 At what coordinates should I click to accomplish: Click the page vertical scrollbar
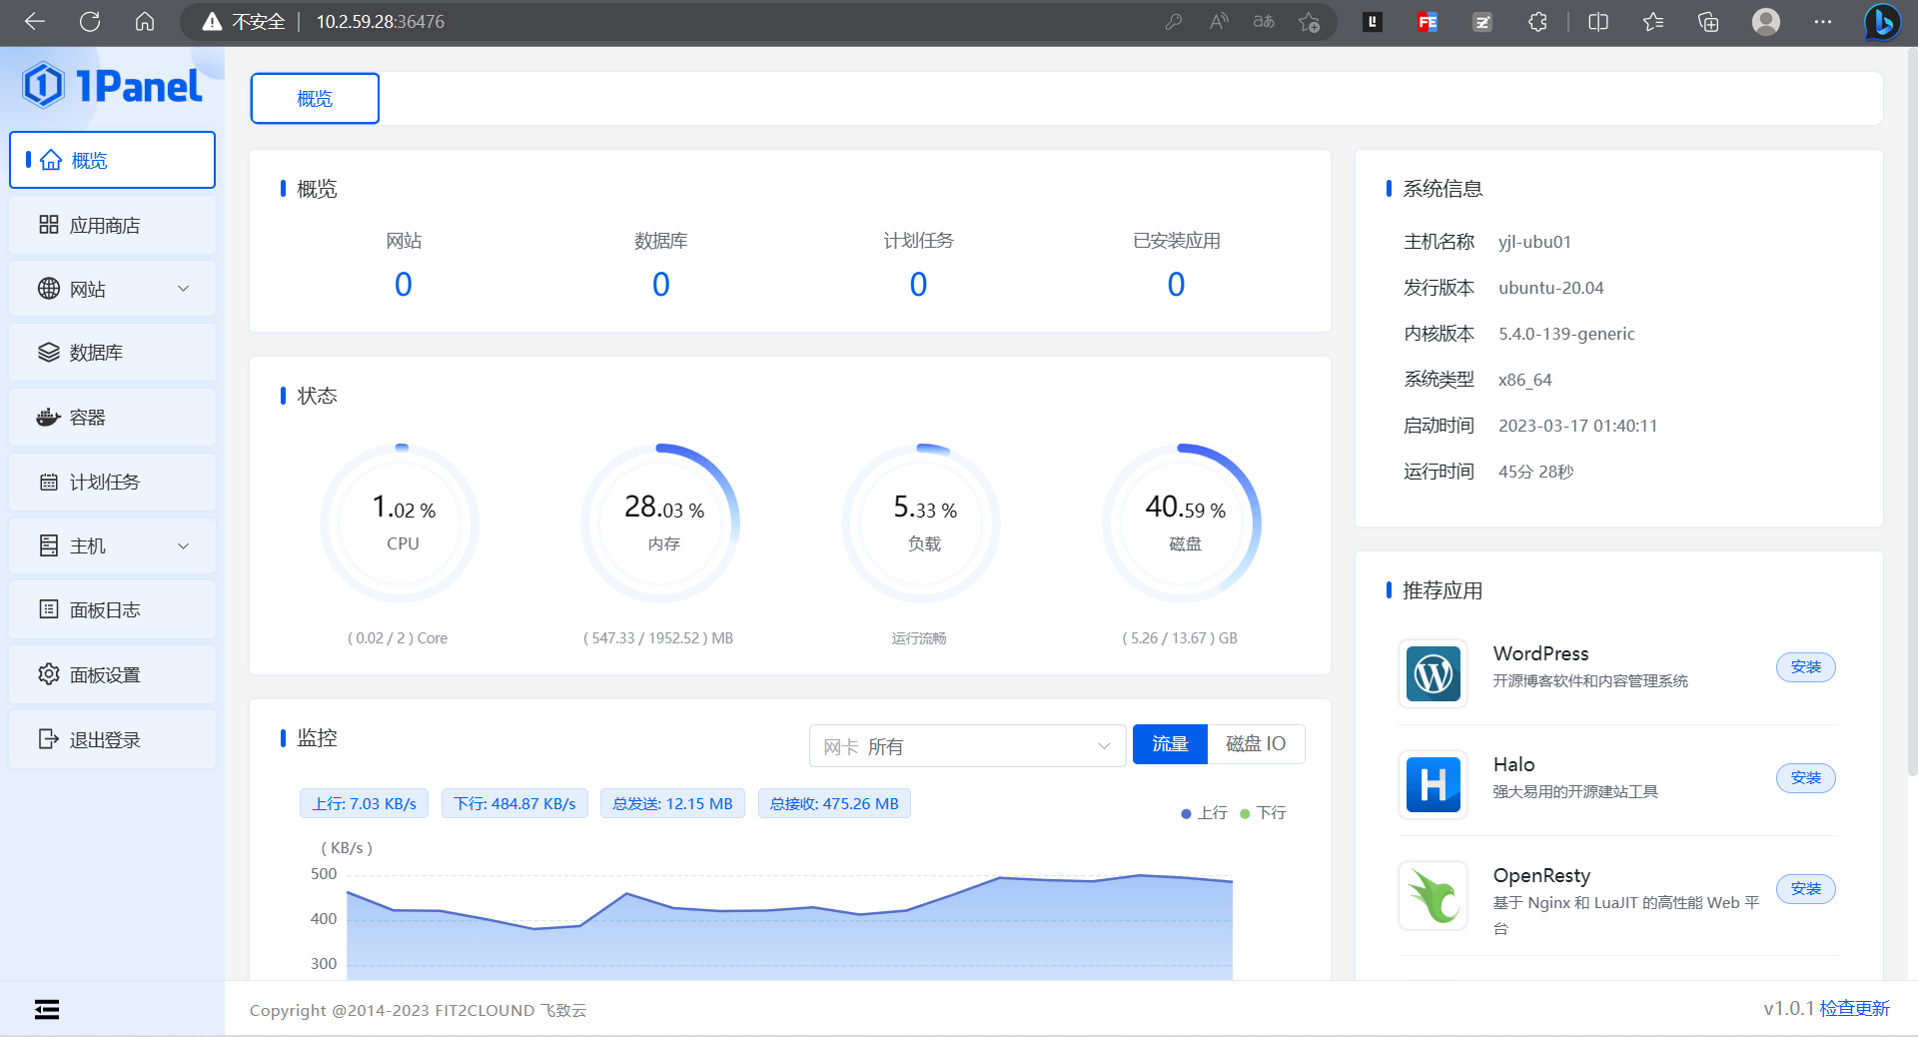point(1912,410)
